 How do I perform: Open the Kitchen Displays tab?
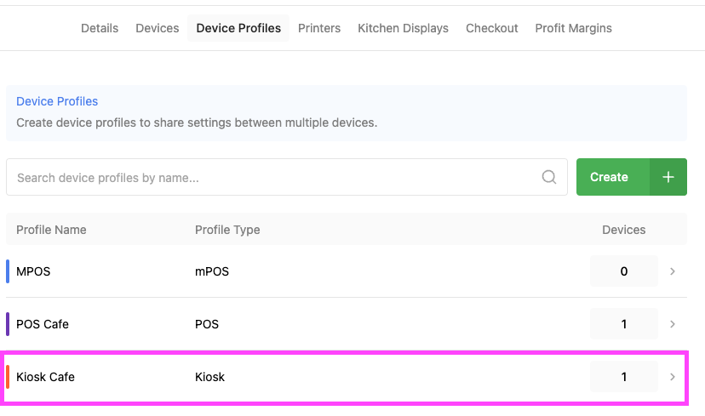point(403,28)
